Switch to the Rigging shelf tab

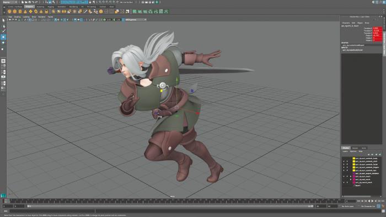click(51, 7)
